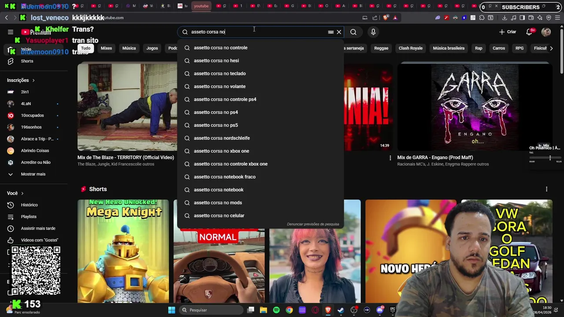The image size is (564, 317).
Task: Open the account avatar menu
Action: (x=546, y=32)
